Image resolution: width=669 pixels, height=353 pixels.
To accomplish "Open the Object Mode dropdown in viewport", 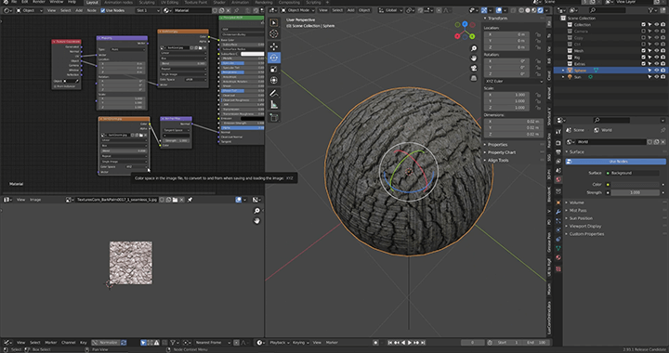I will point(298,10).
